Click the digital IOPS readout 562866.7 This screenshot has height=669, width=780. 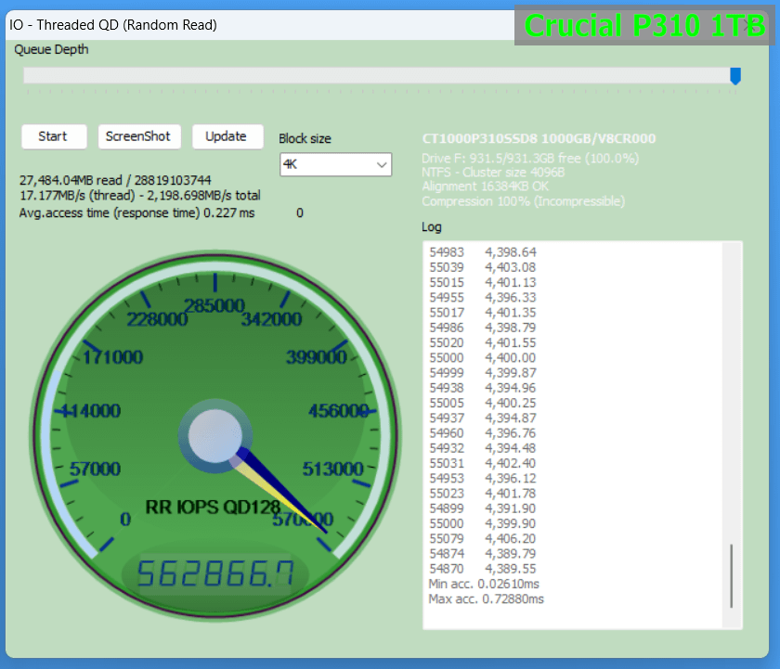(214, 577)
